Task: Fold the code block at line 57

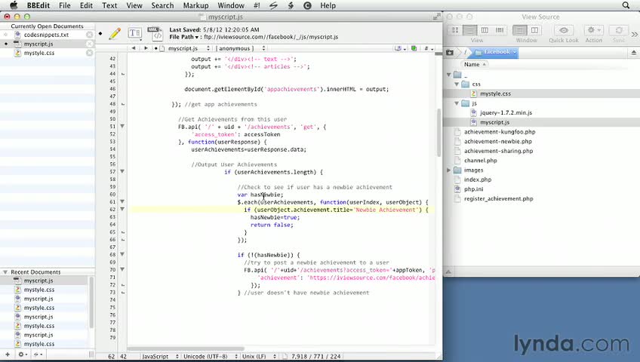Action: [122, 172]
